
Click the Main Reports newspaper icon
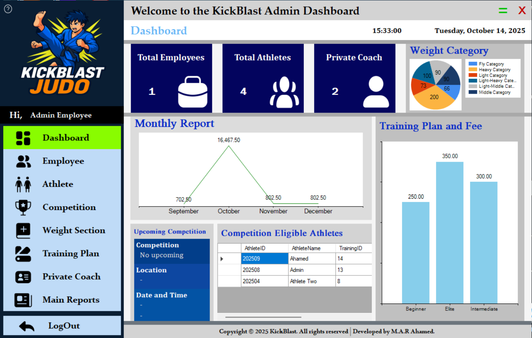[x=23, y=300]
